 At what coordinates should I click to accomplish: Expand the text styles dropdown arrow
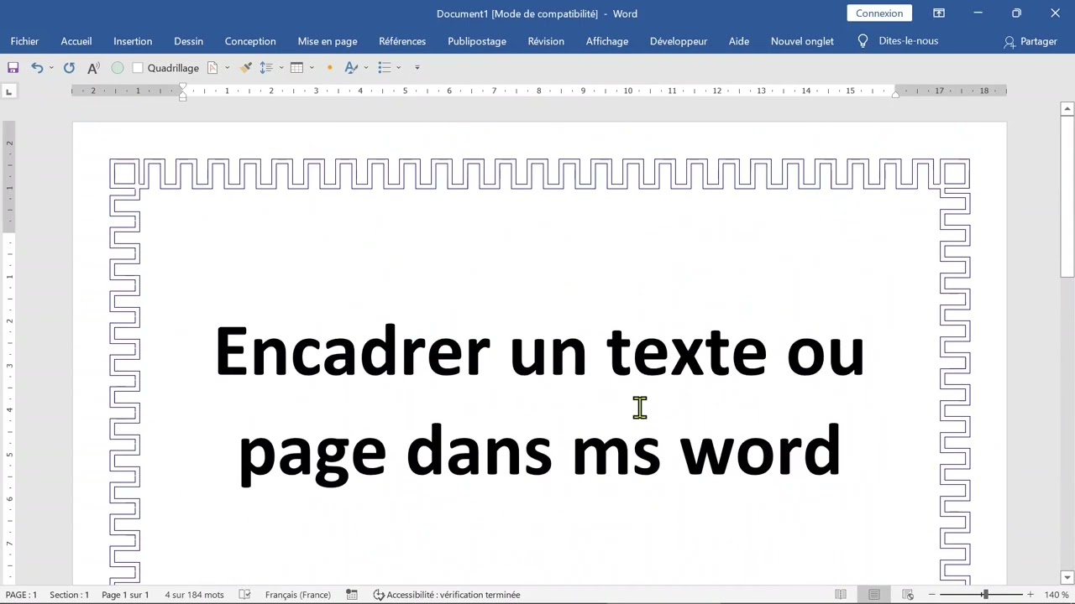pyautogui.click(x=366, y=68)
